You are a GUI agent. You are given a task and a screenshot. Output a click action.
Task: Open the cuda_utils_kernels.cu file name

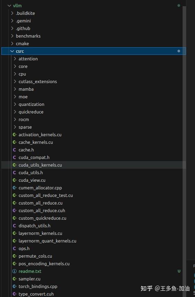pos(40,165)
